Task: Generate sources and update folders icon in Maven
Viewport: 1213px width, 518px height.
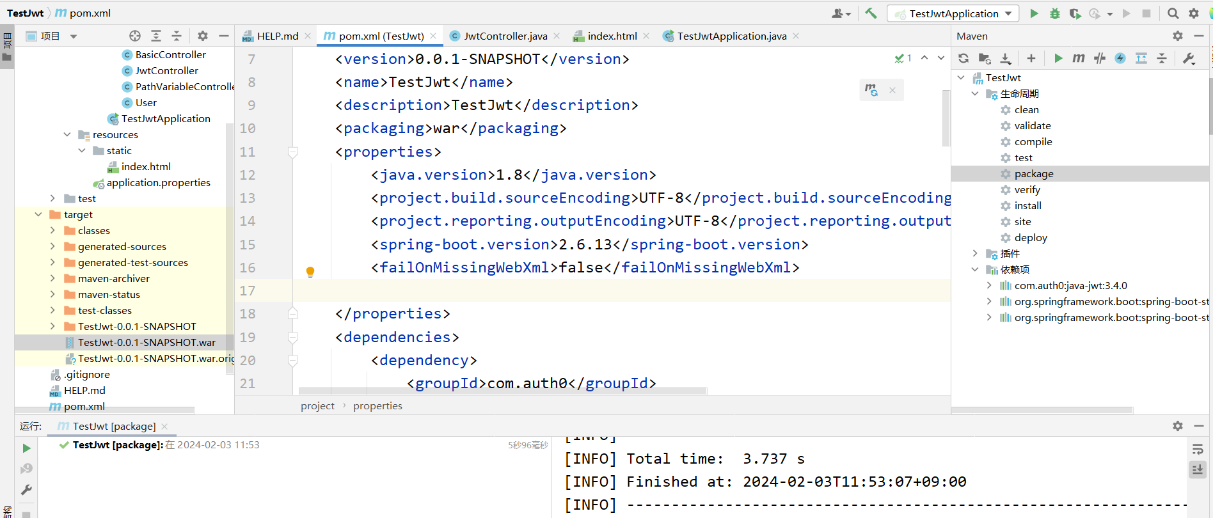Action: pyautogui.click(x=985, y=58)
